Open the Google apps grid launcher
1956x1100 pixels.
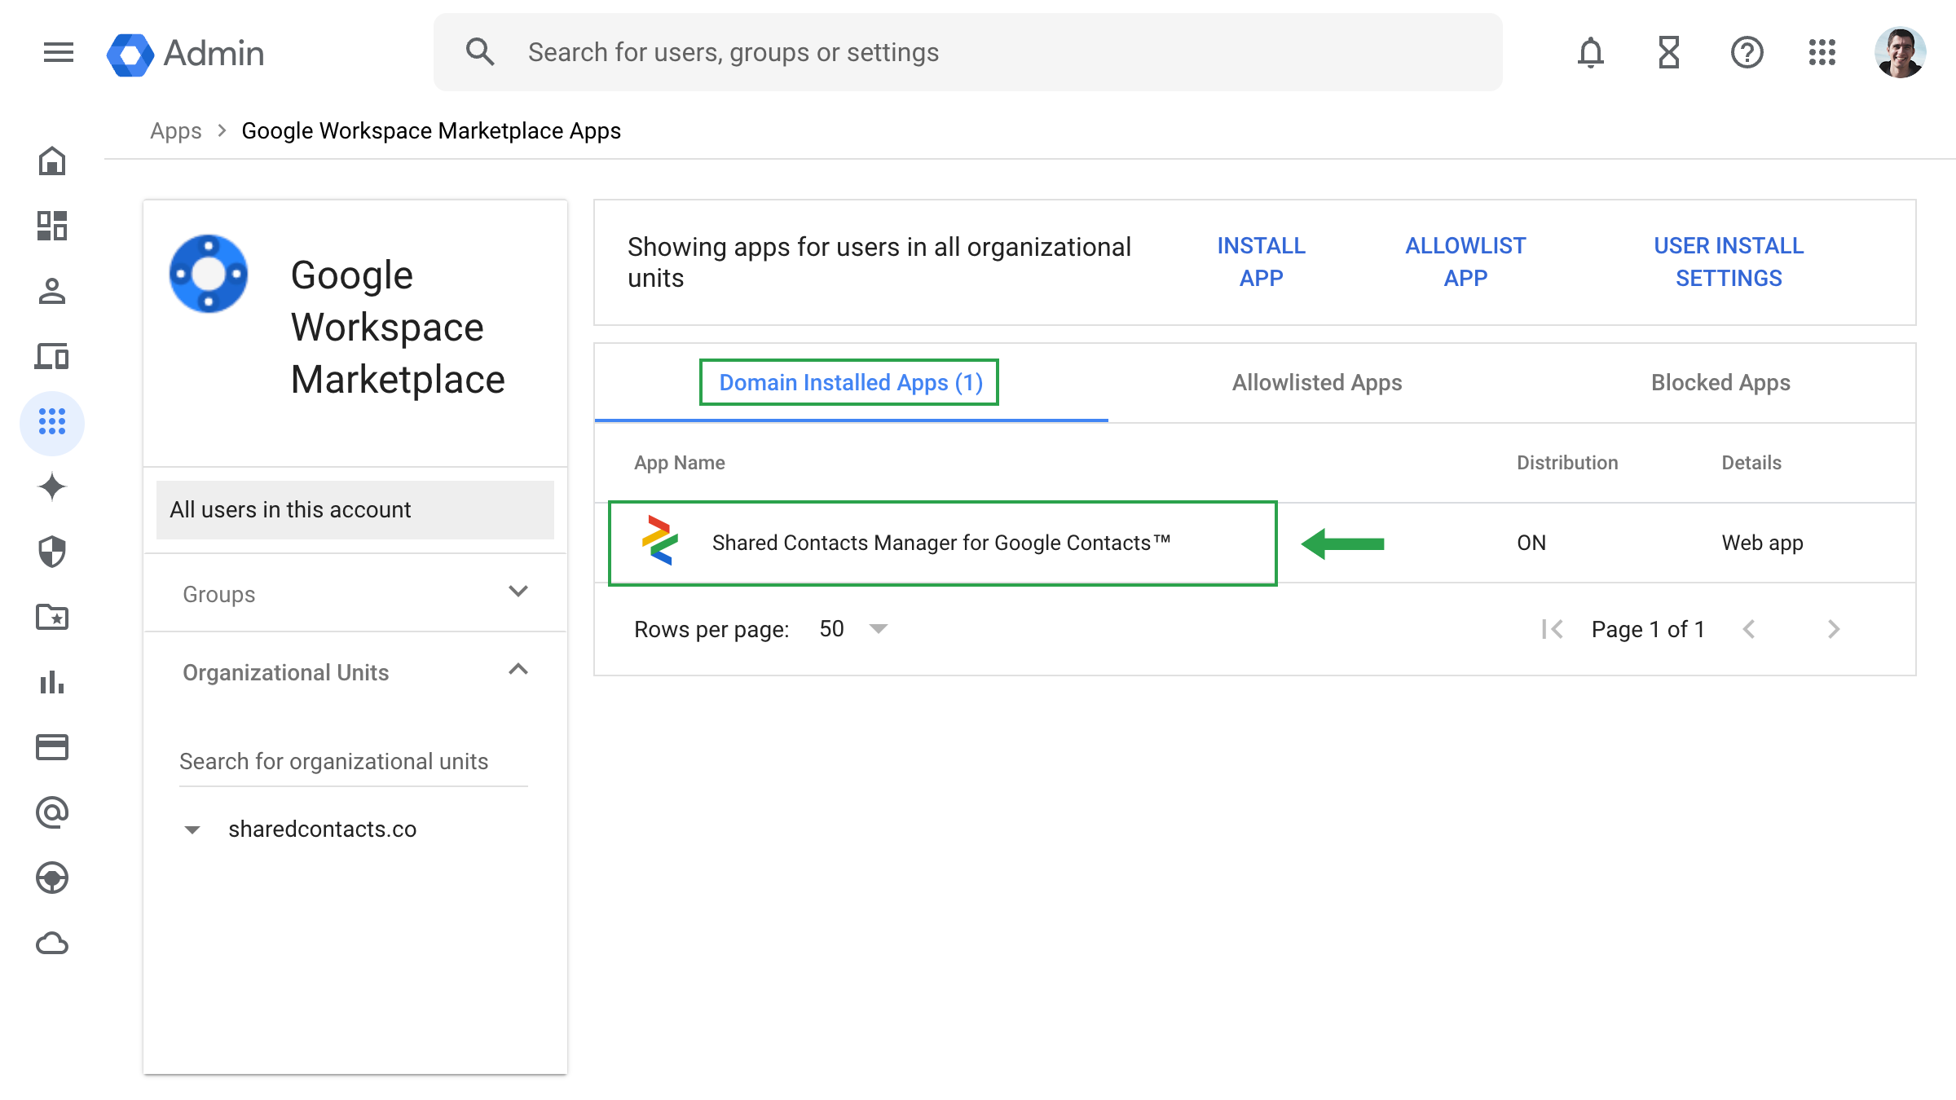[1822, 53]
